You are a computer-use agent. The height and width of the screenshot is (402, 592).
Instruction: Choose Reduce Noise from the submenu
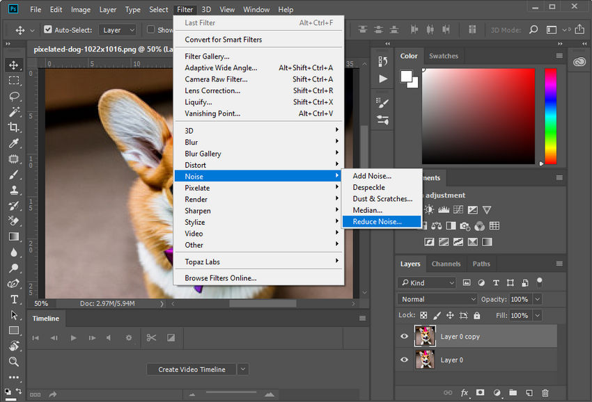tap(382, 222)
